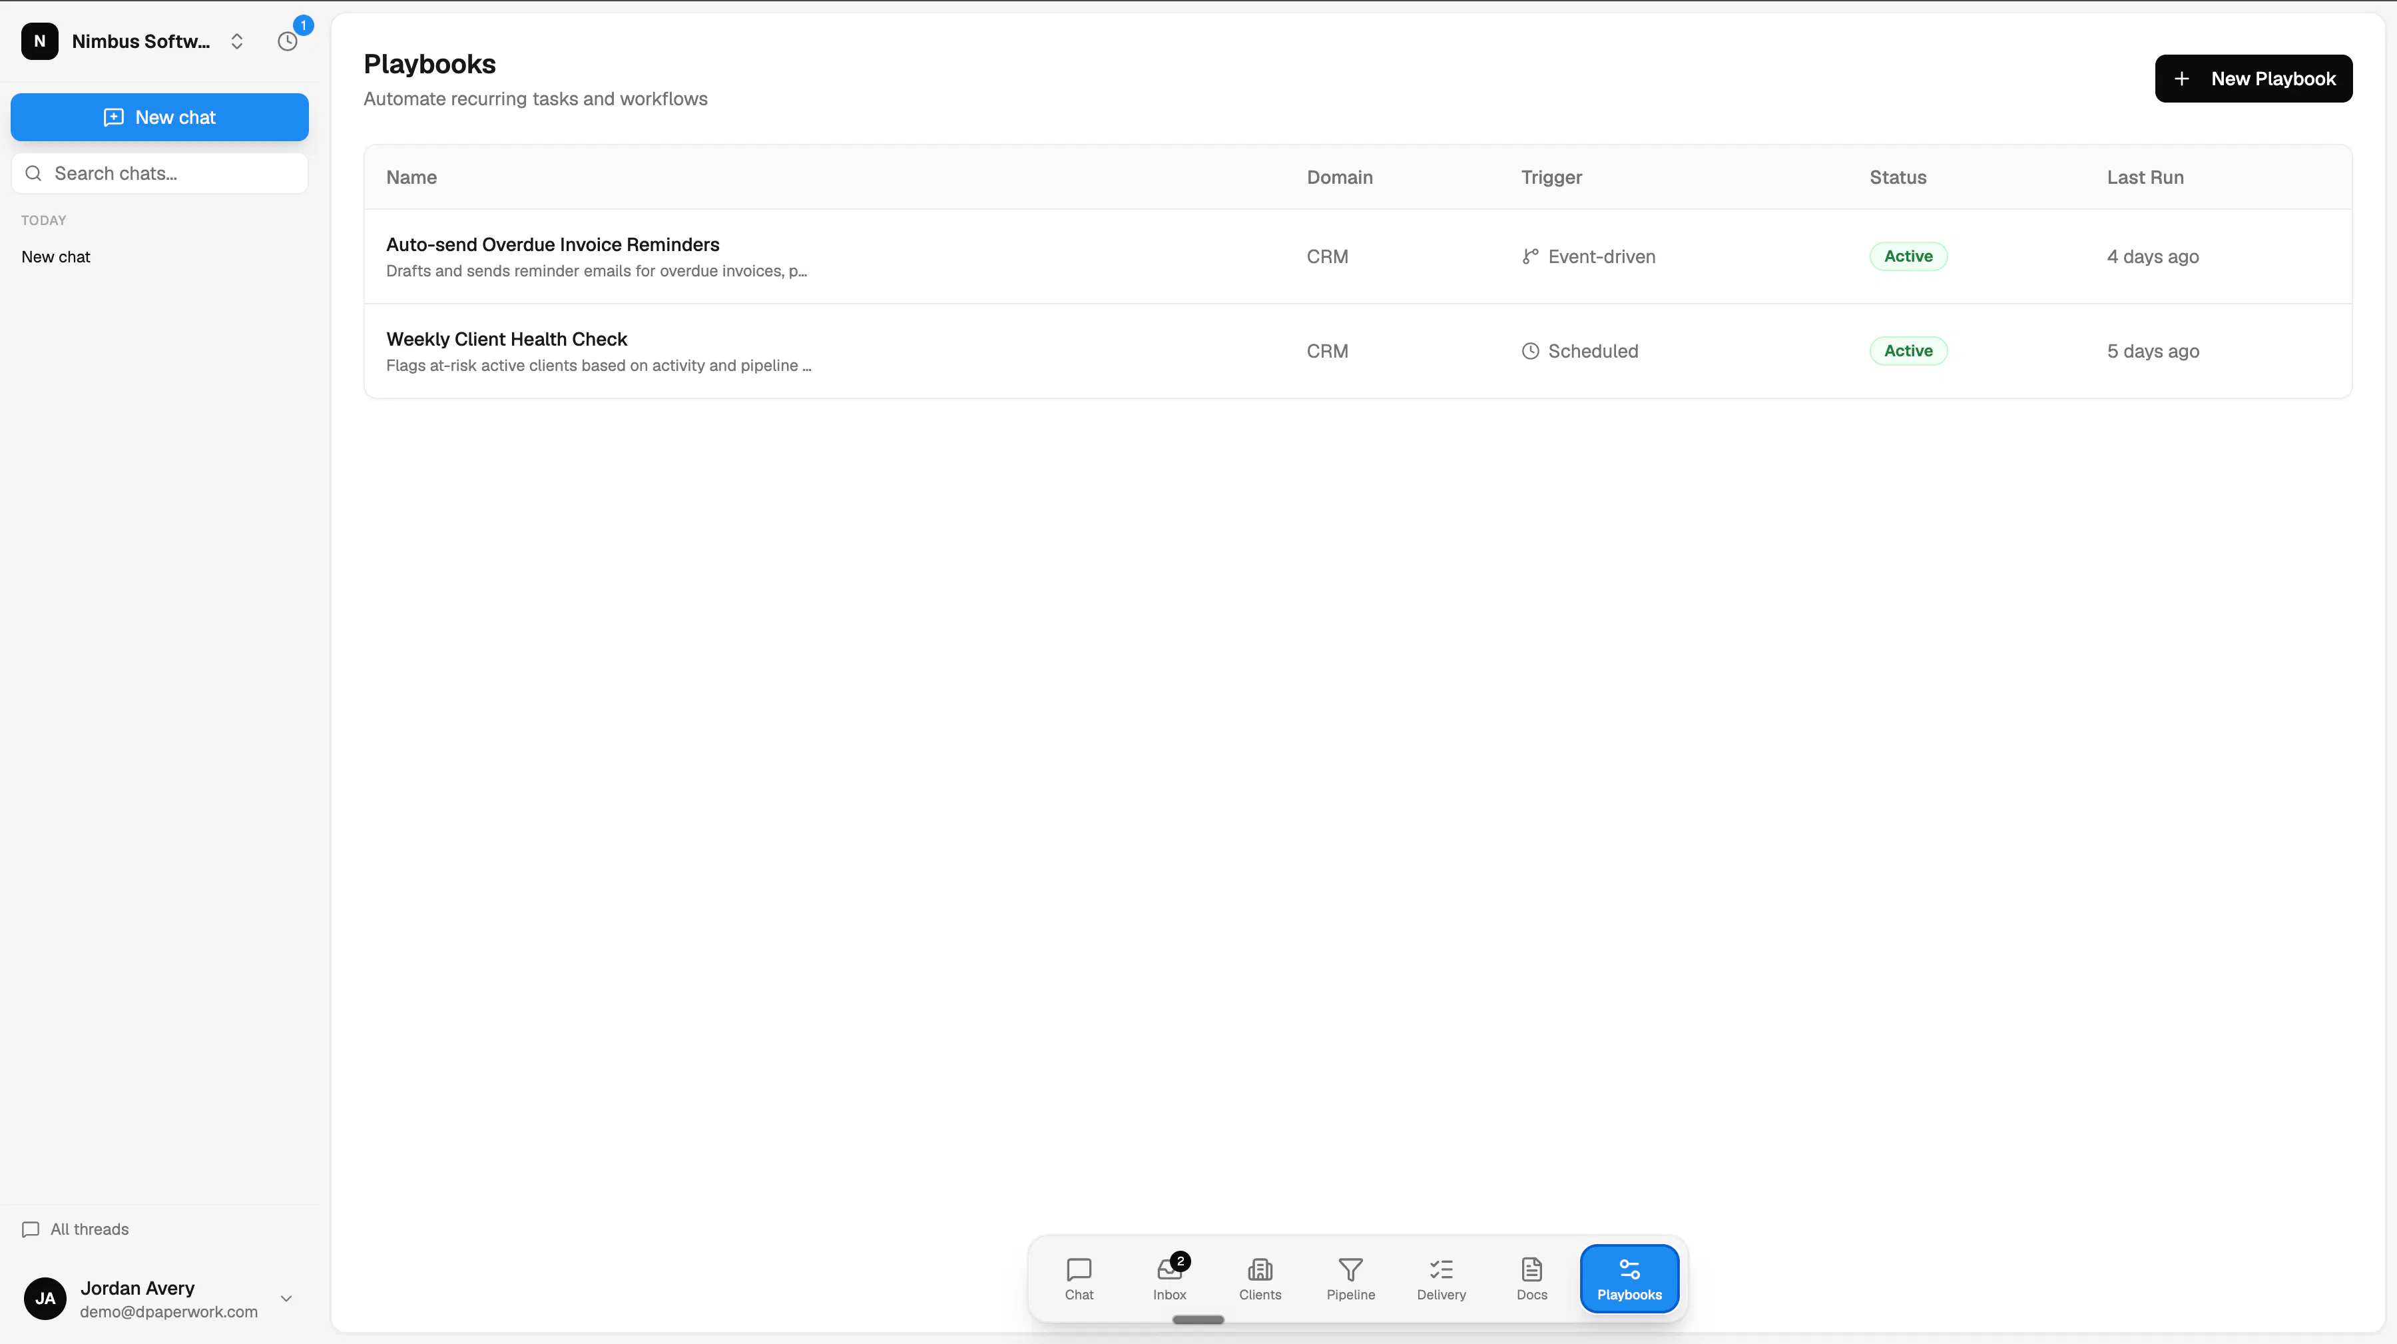The height and width of the screenshot is (1344, 2397).
Task: Click '5 days ago' last run cell
Action: [2152, 351]
